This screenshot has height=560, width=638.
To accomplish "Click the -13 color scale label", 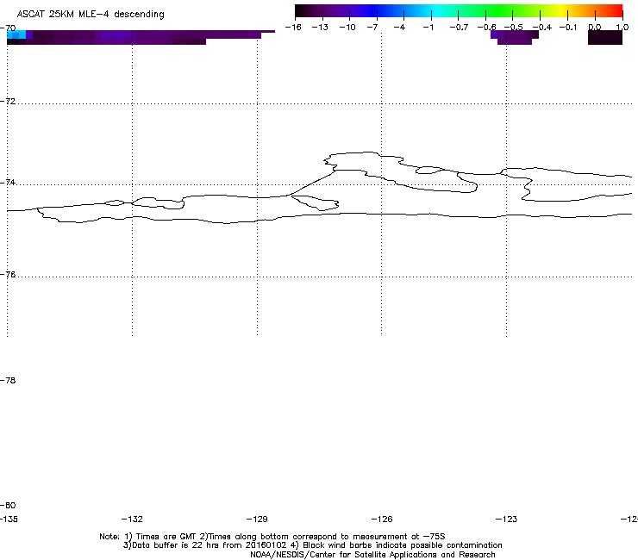I will pyautogui.click(x=320, y=28).
